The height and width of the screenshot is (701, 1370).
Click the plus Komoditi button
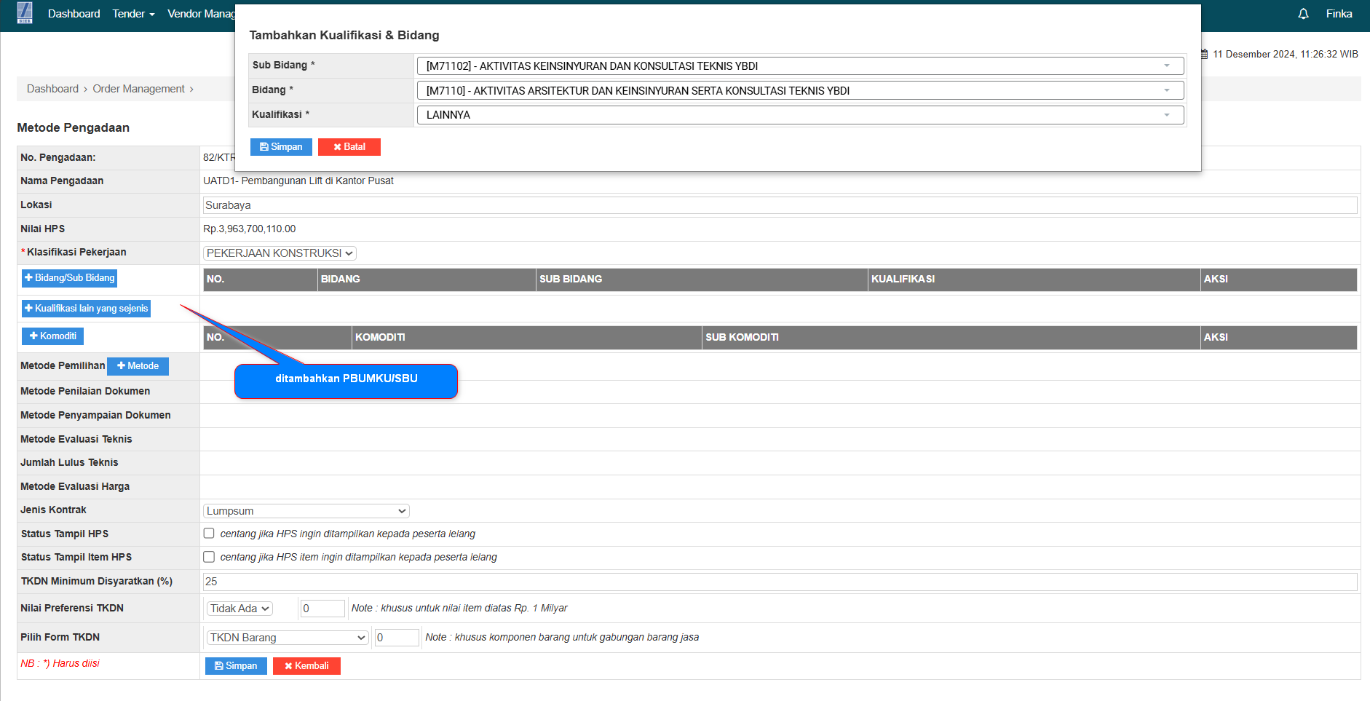(52, 336)
